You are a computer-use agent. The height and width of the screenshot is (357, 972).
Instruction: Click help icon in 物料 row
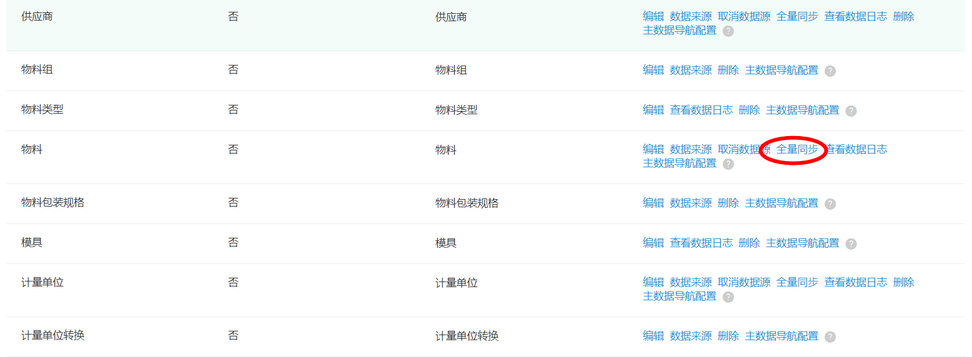728,164
